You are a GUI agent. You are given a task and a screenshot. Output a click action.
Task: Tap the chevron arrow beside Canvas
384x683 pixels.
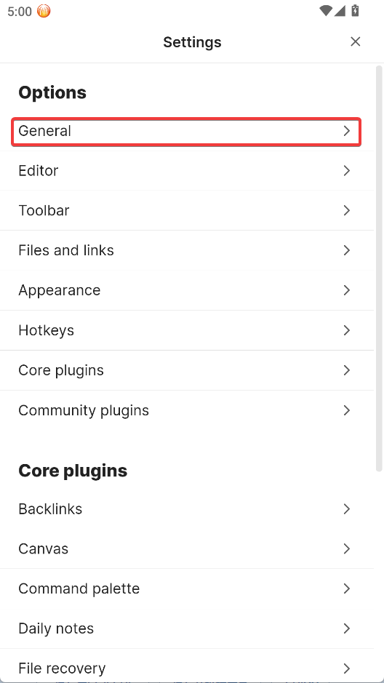pyautogui.click(x=347, y=549)
